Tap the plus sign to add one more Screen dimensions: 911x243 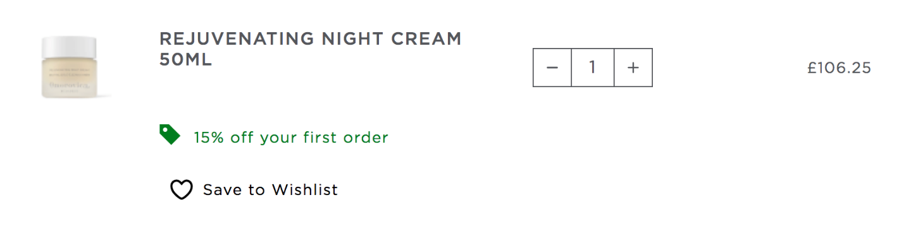tap(633, 68)
